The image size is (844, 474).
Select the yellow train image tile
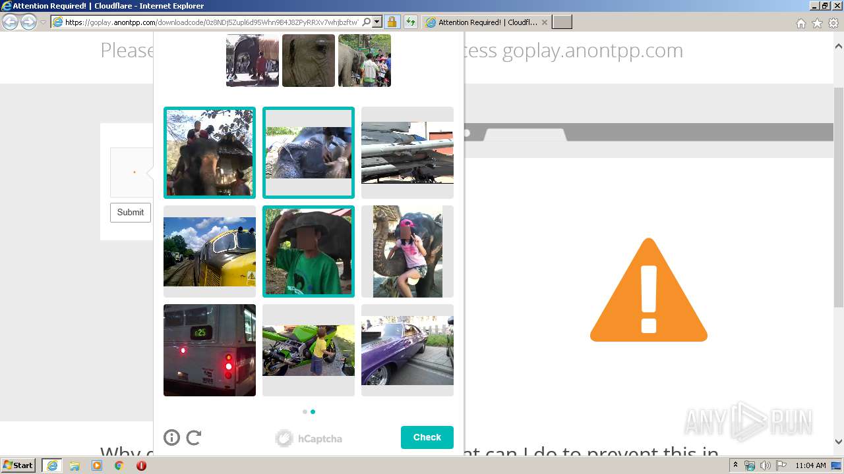pyautogui.click(x=210, y=251)
